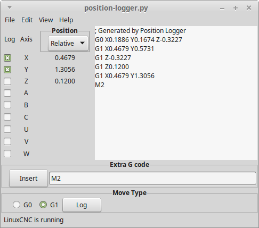This screenshot has height=228, width=259.
Task: Check the B axis log box
Action: click(7, 105)
